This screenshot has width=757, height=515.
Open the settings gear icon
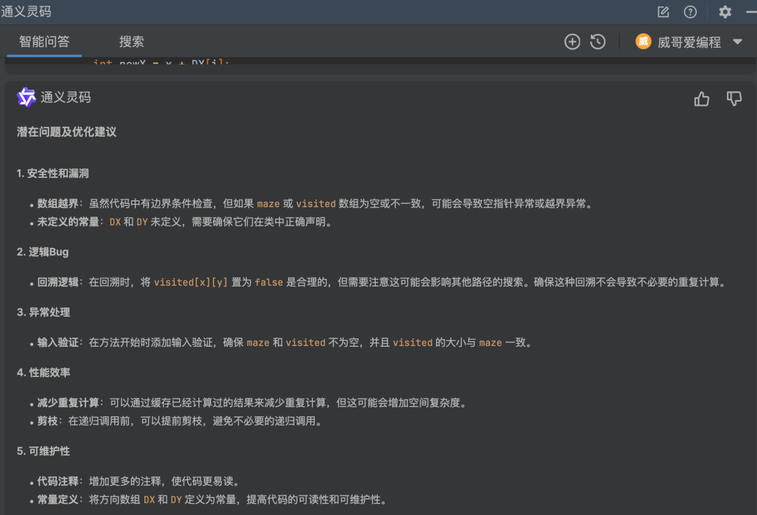[725, 12]
